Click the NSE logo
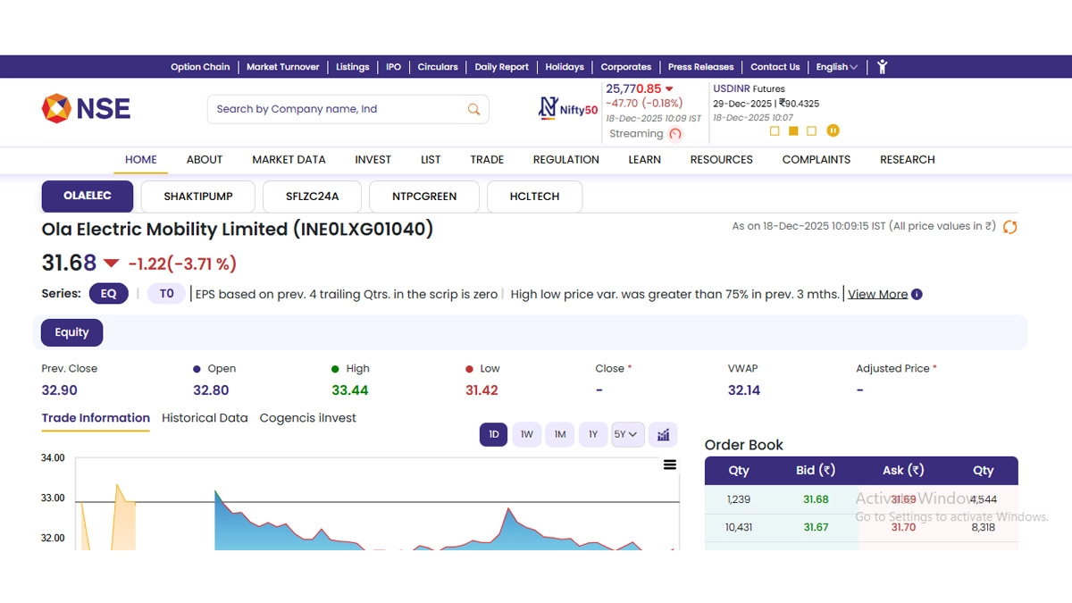The width and height of the screenshot is (1072, 603). (x=86, y=109)
